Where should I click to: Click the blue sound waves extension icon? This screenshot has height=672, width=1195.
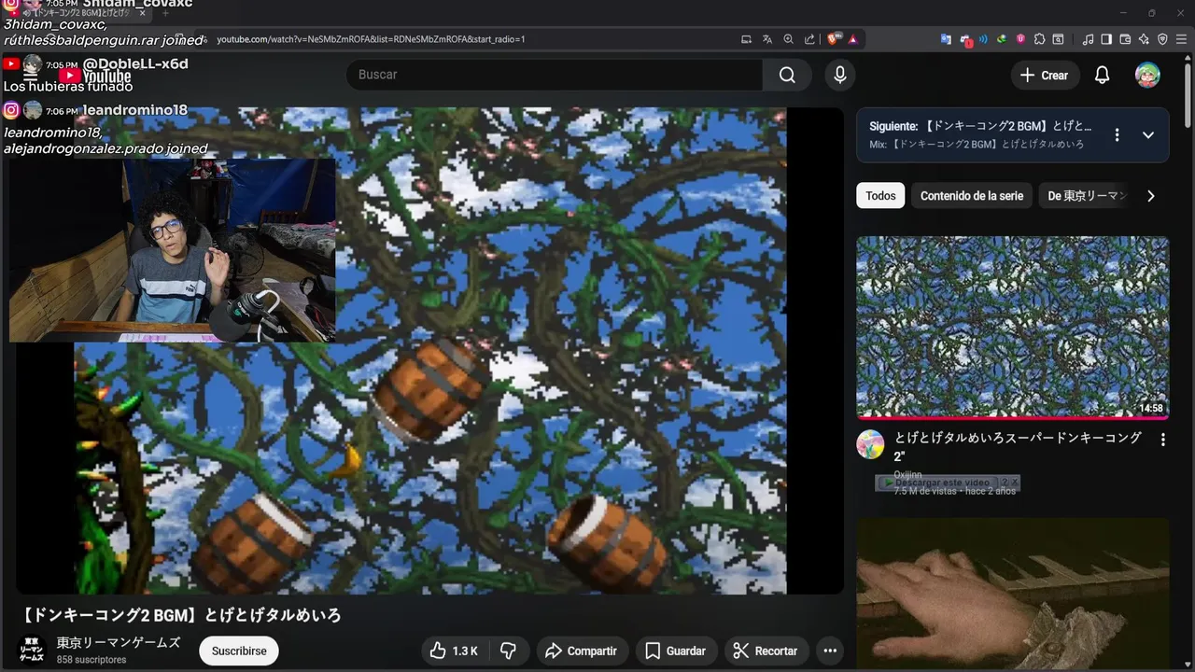(x=983, y=39)
